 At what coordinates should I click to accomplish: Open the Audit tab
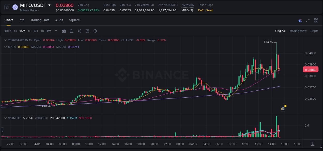59,20
